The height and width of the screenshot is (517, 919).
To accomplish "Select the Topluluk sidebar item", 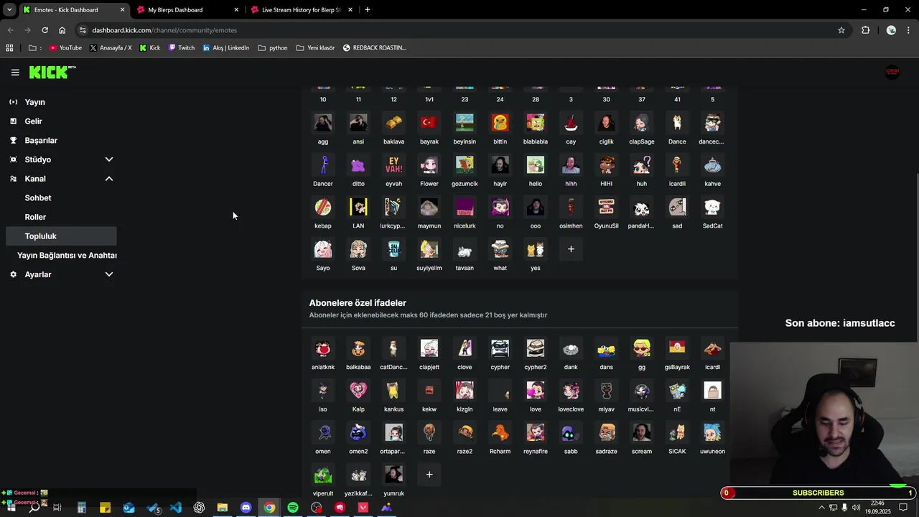I will (x=61, y=236).
